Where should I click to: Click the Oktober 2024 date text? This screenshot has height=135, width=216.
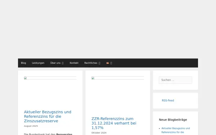coord(99,132)
